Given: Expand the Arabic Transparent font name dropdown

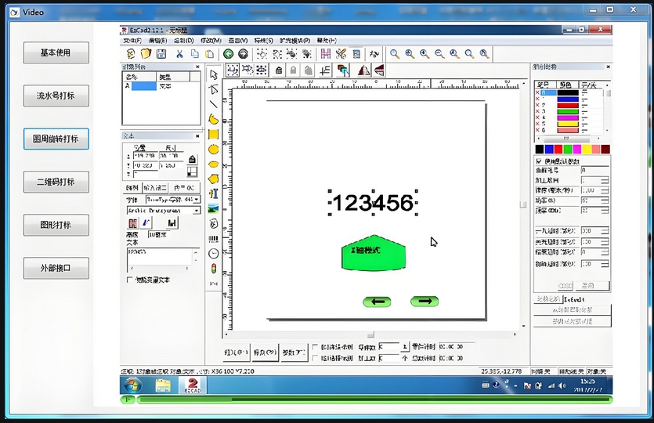Looking at the screenshot, I should [x=196, y=211].
